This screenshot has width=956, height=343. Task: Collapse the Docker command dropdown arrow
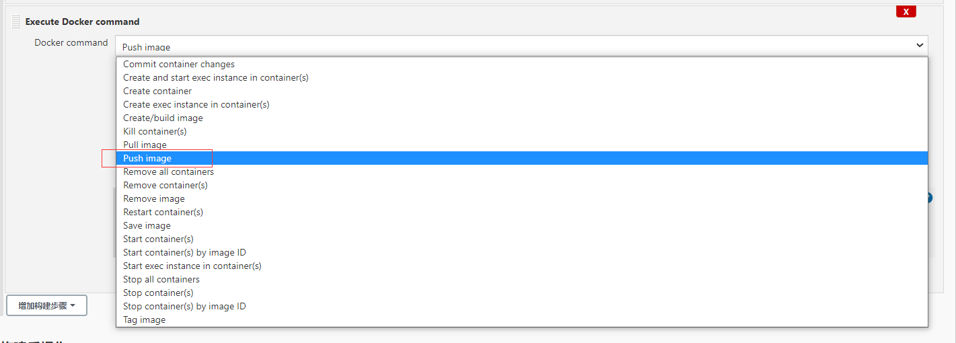click(x=920, y=45)
